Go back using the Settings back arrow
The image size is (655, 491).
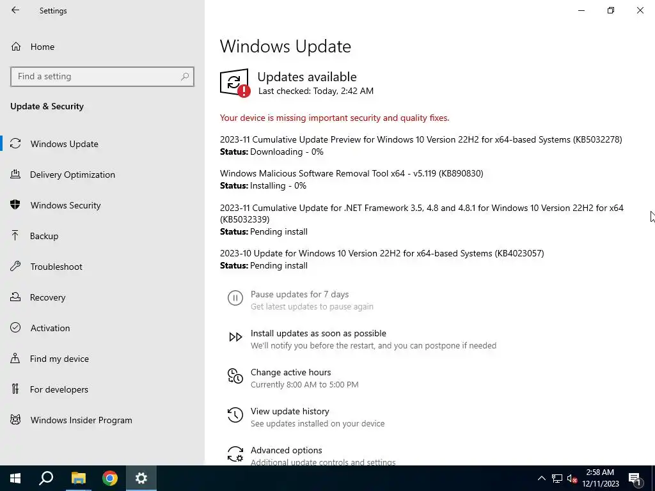tap(15, 10)
